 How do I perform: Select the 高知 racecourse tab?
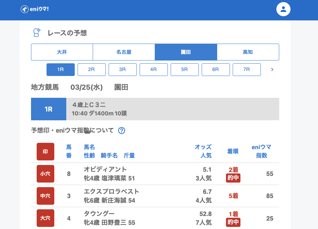[x=248, y=52]
